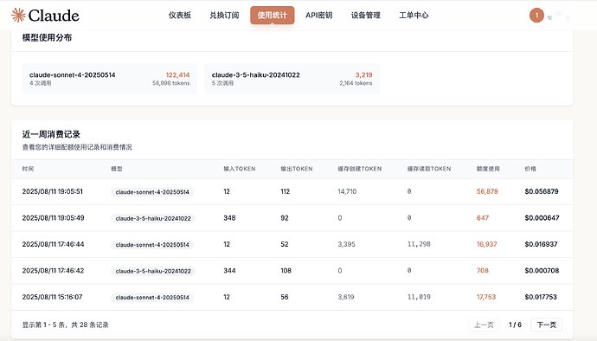The image size is (597, 341).
Task: Click quota usage value 17,753
Action: (486, 297)
